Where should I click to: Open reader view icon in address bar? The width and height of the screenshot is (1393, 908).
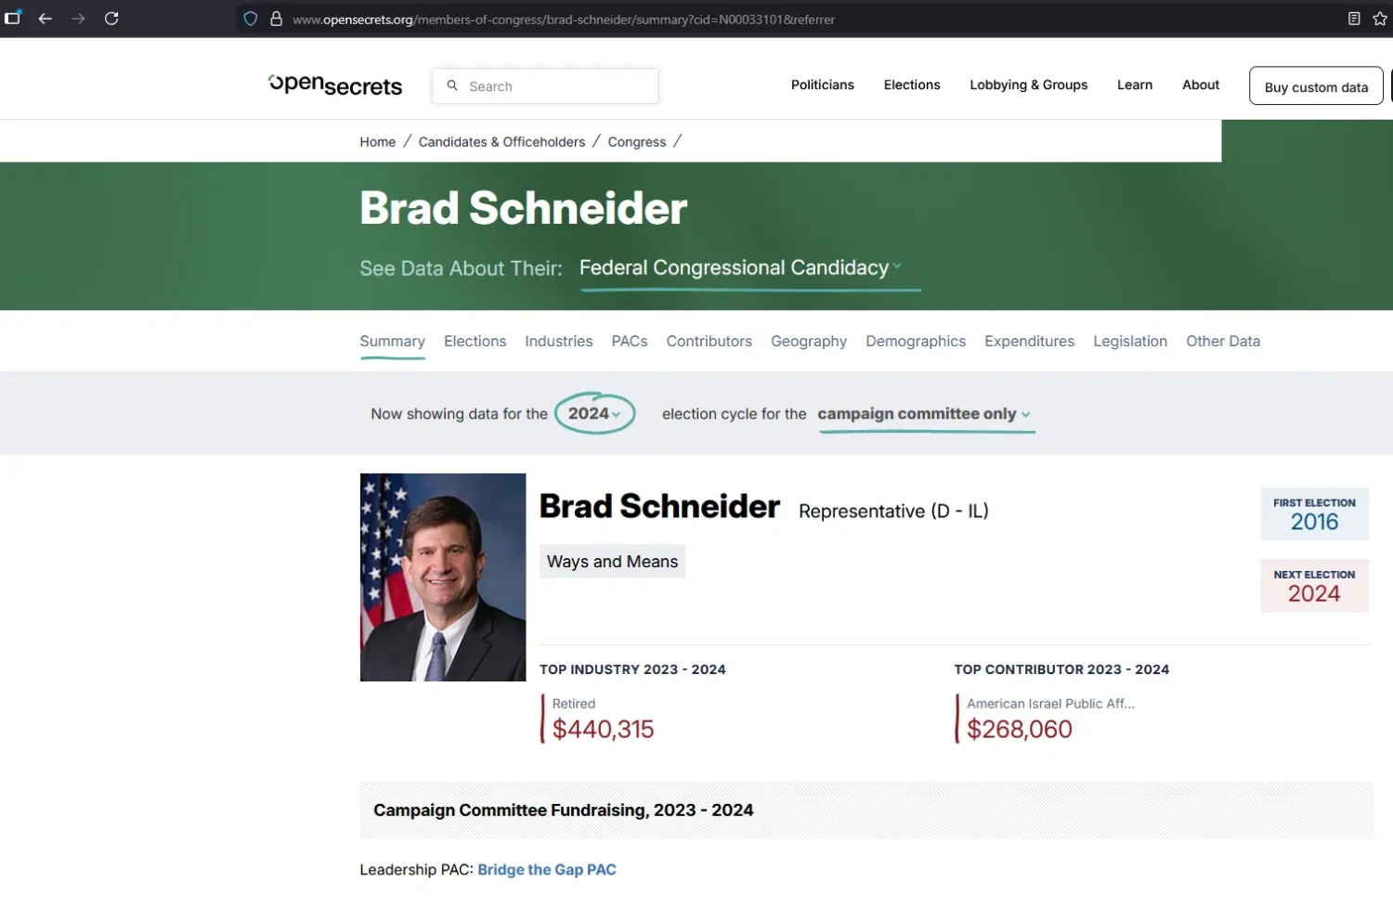[x=1354, y=19]
